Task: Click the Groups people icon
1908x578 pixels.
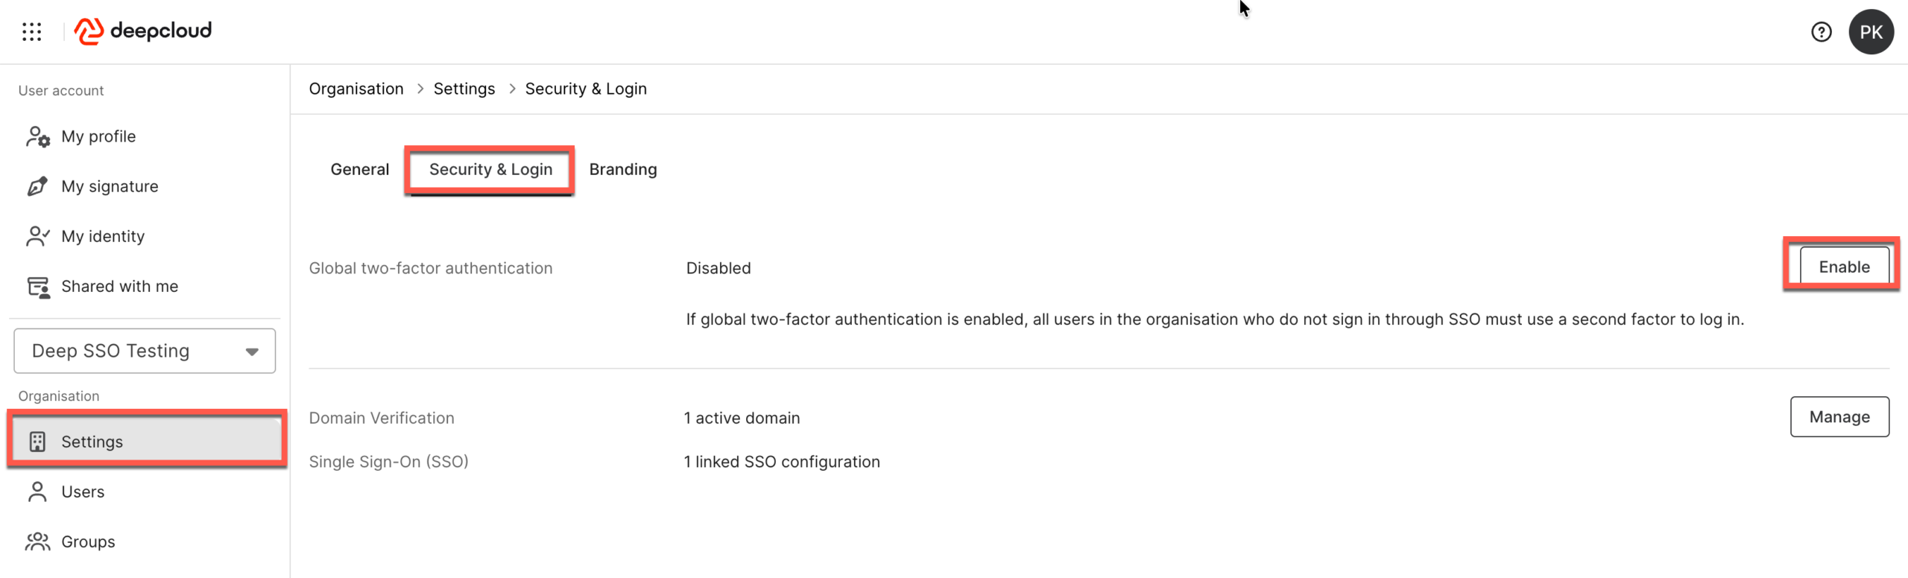Action: pyautogui.click(x=38, y=542)
